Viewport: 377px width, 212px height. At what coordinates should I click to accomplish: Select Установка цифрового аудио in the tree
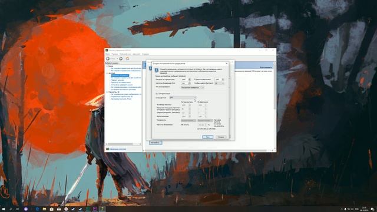coord(122,85)
